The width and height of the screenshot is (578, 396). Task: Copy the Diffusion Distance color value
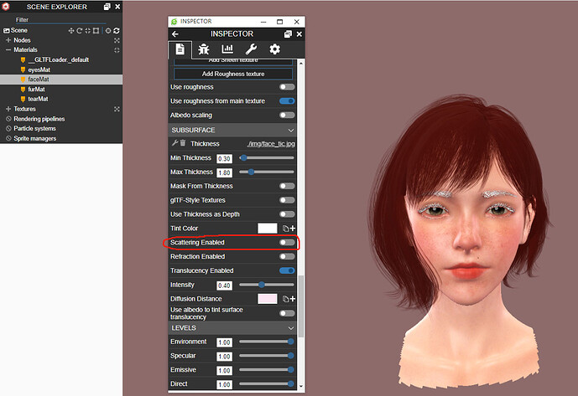285,299
